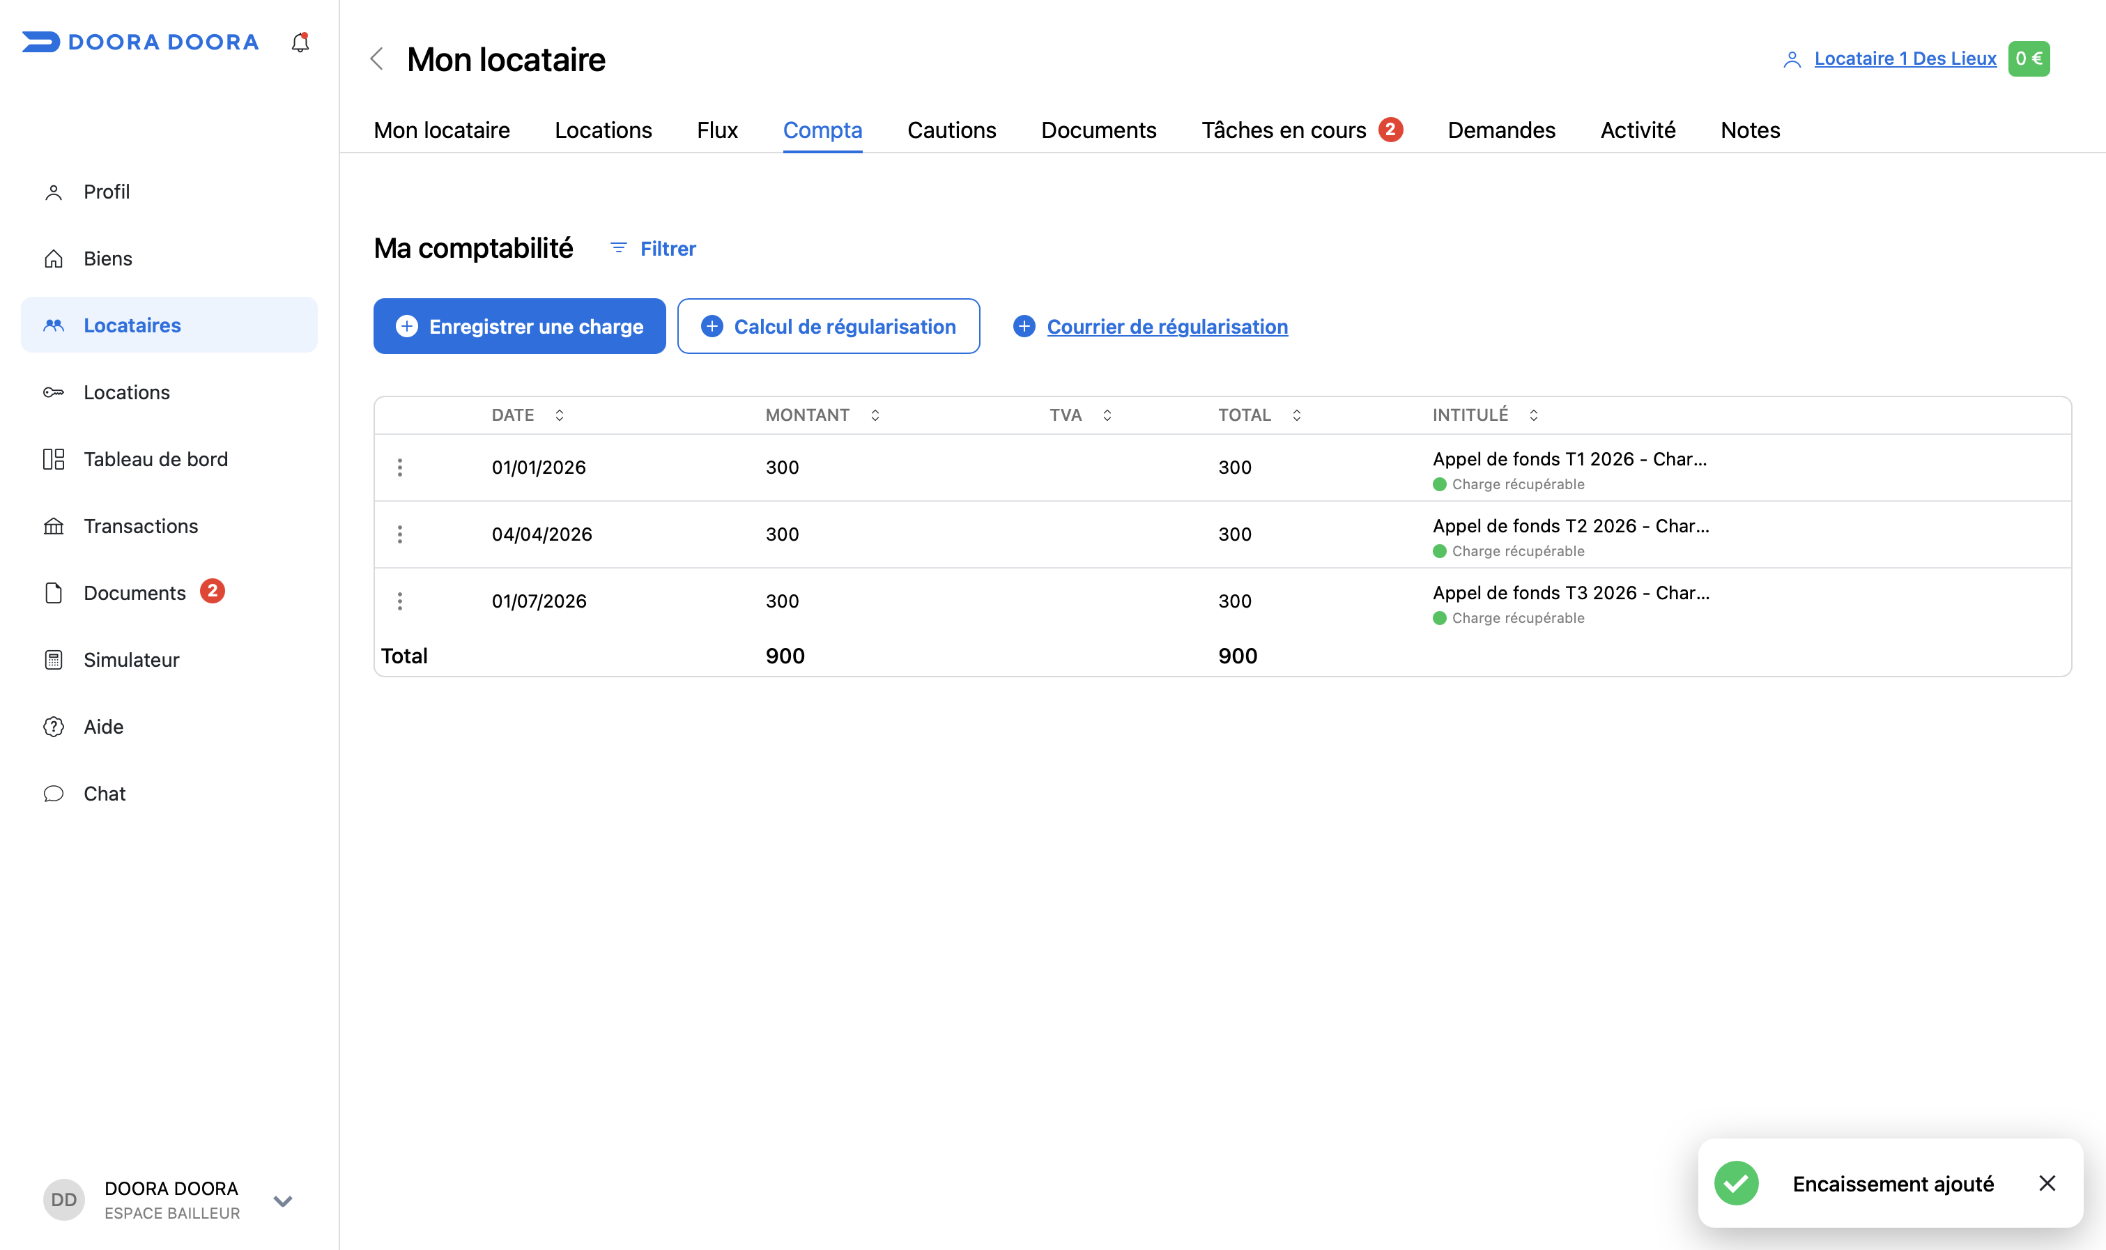Click the sidebar Documents badge 2
2106x1250 pixels.
[x=213, y=590]
